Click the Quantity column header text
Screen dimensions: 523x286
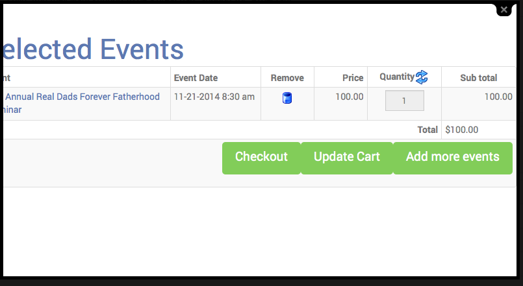coord(396,77)
